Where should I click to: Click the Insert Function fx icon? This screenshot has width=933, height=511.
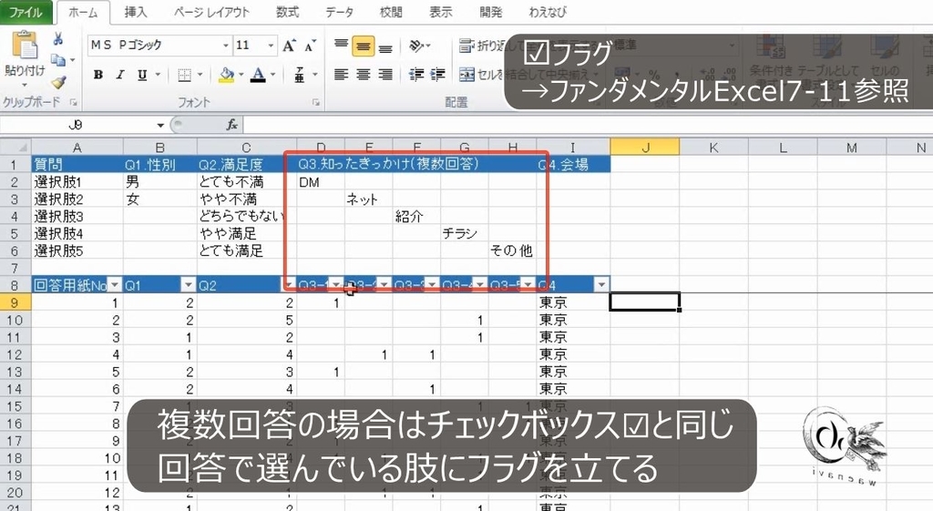click(232, 124)
